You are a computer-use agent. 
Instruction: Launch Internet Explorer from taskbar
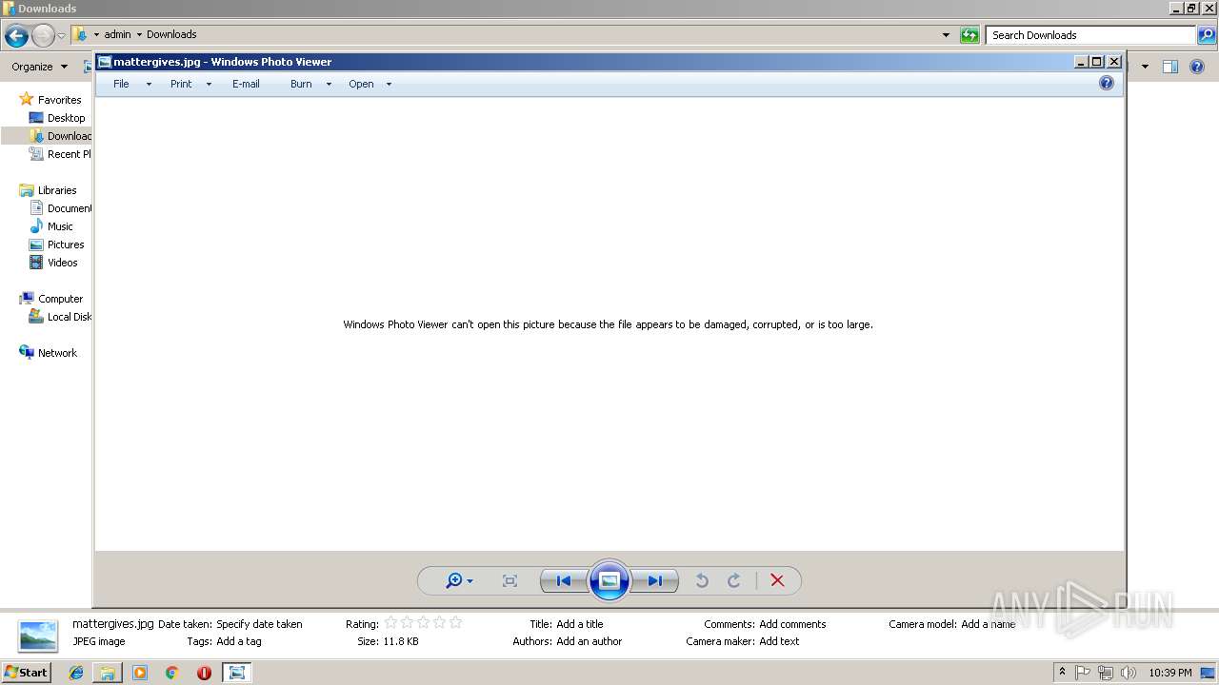(x=76, y=673)
